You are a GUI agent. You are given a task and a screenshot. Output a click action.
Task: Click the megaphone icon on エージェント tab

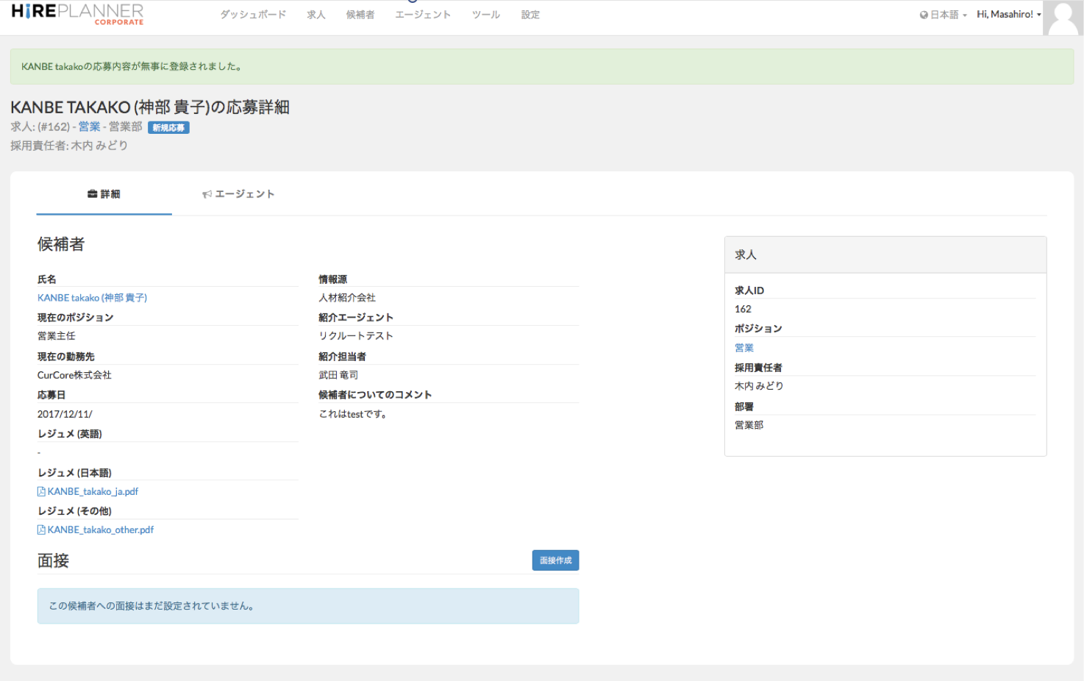click(x=207, y=194)
